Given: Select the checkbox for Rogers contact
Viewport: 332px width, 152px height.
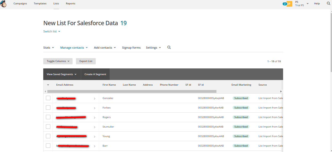Looking at the screenshot, I should (x=48, y=117).
